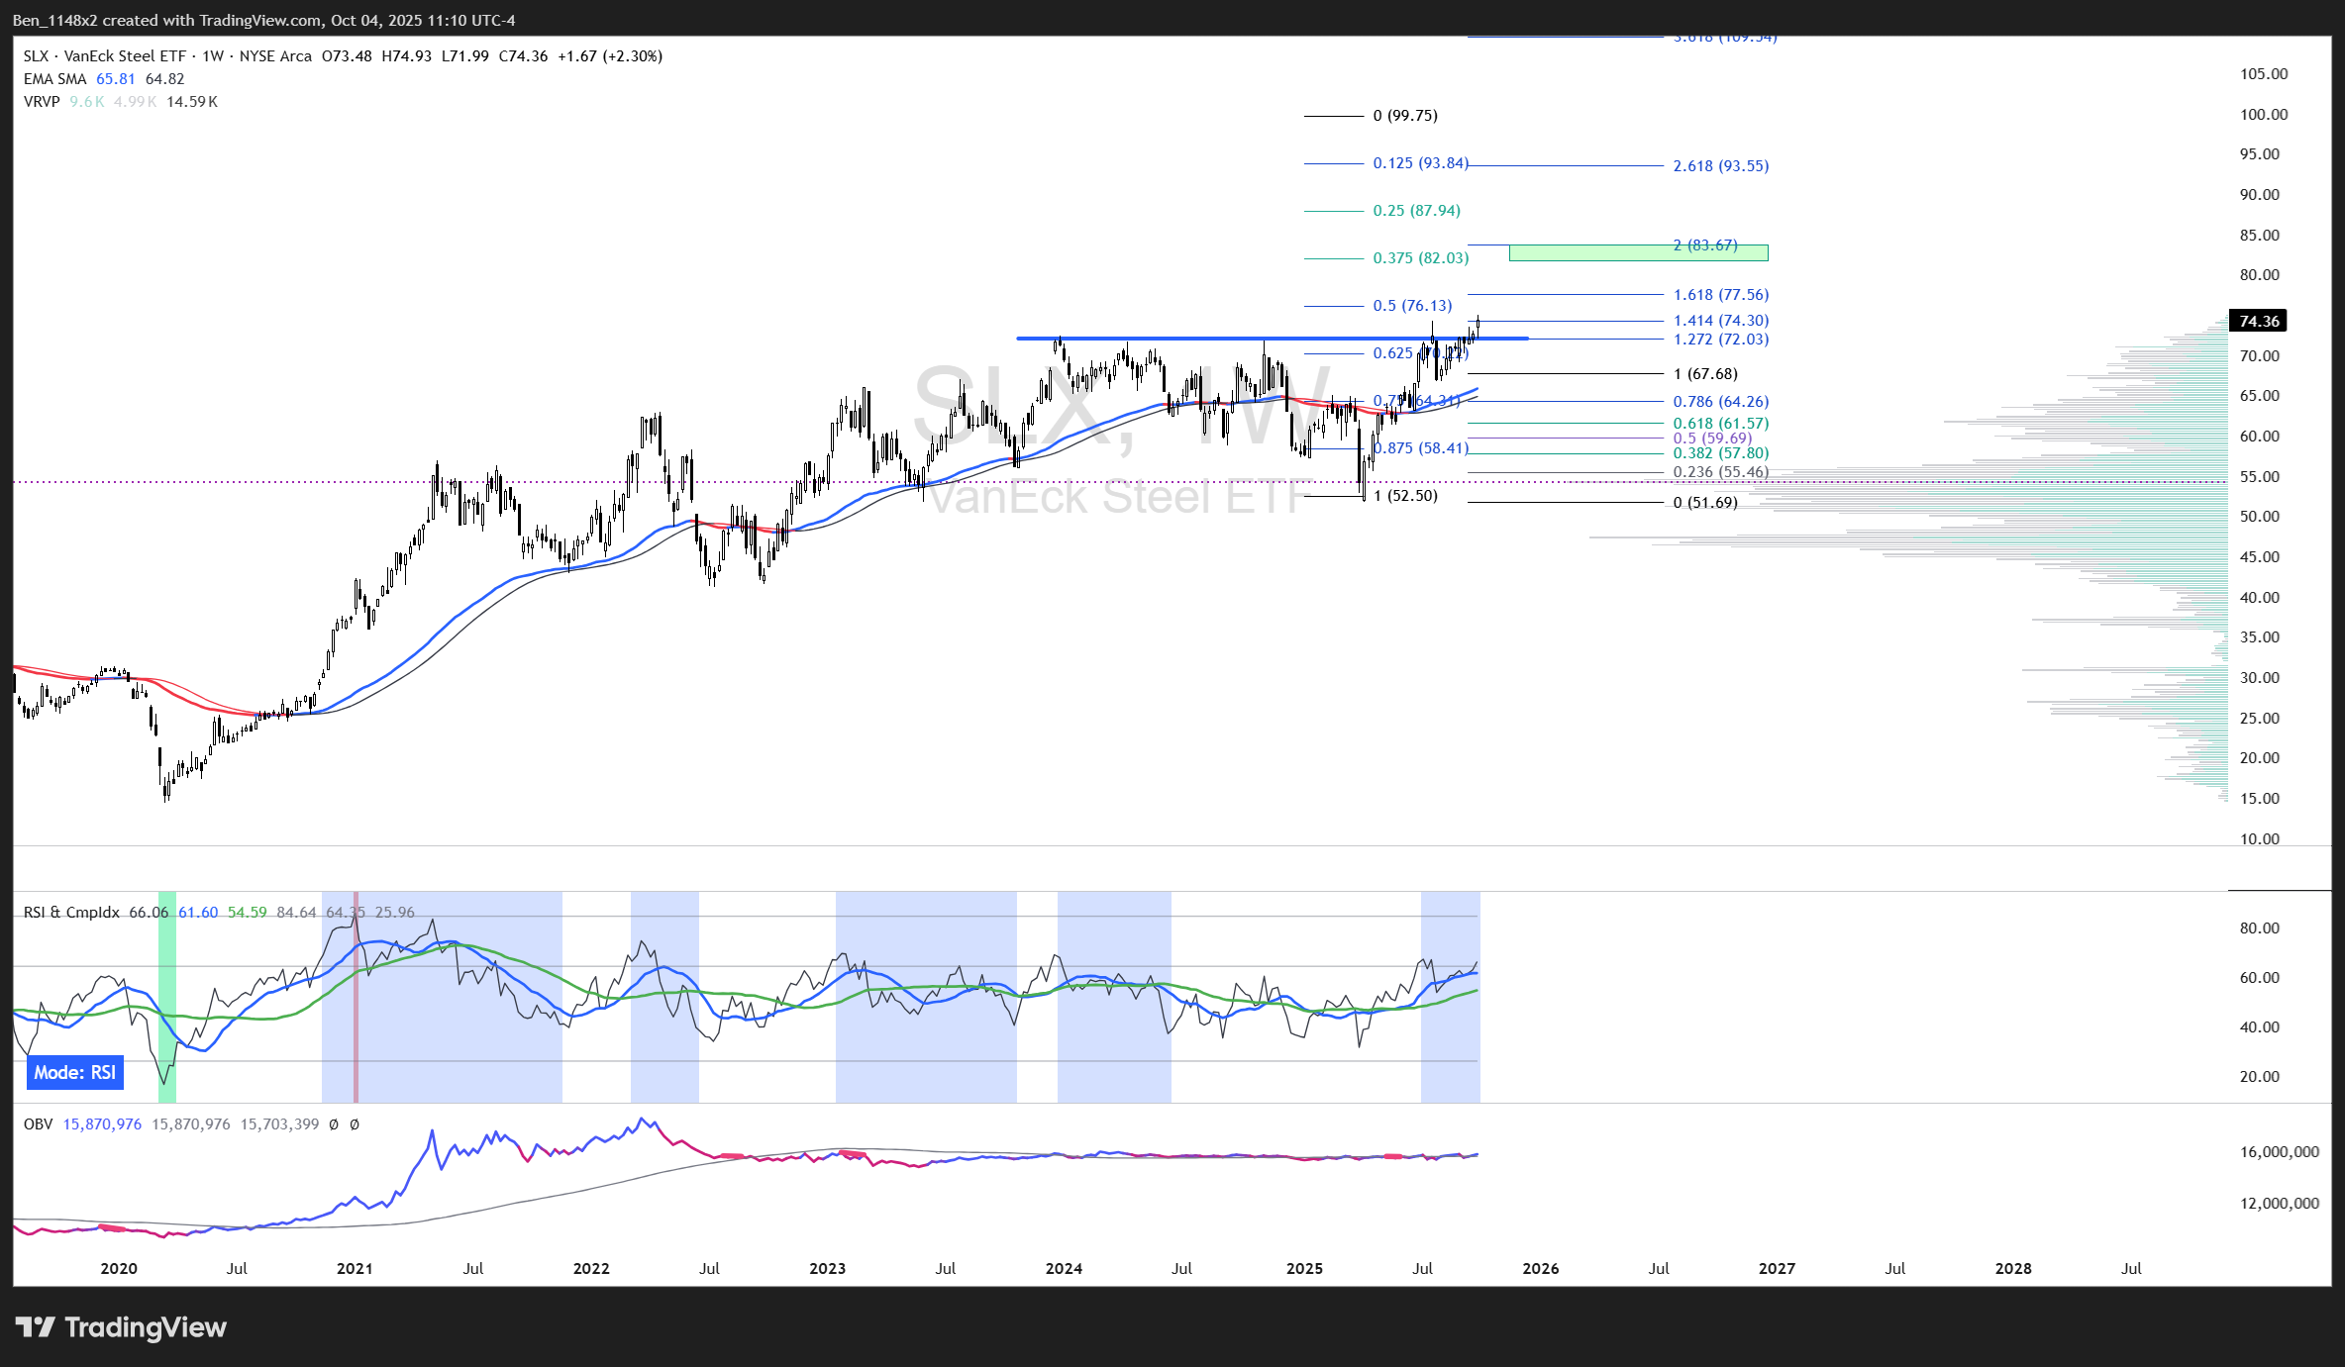Click the 1W interval in chart header
The width and height of the screenshot is (2345, 1367).
click(213, 56)
